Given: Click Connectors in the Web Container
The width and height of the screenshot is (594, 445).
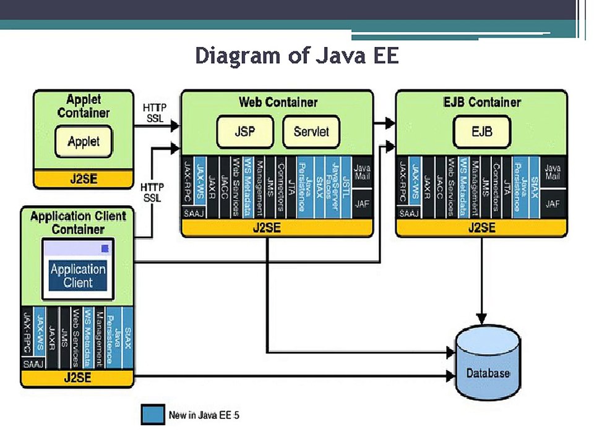Looking at the screenshot, I should click(x=281, y=187).
